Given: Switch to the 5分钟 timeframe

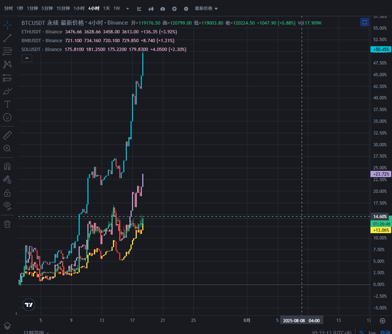Looking at the screenshot, I should pos(47,9).
